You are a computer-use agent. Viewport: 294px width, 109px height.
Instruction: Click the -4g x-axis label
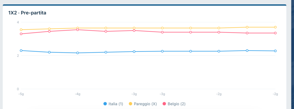click(78, 94)
